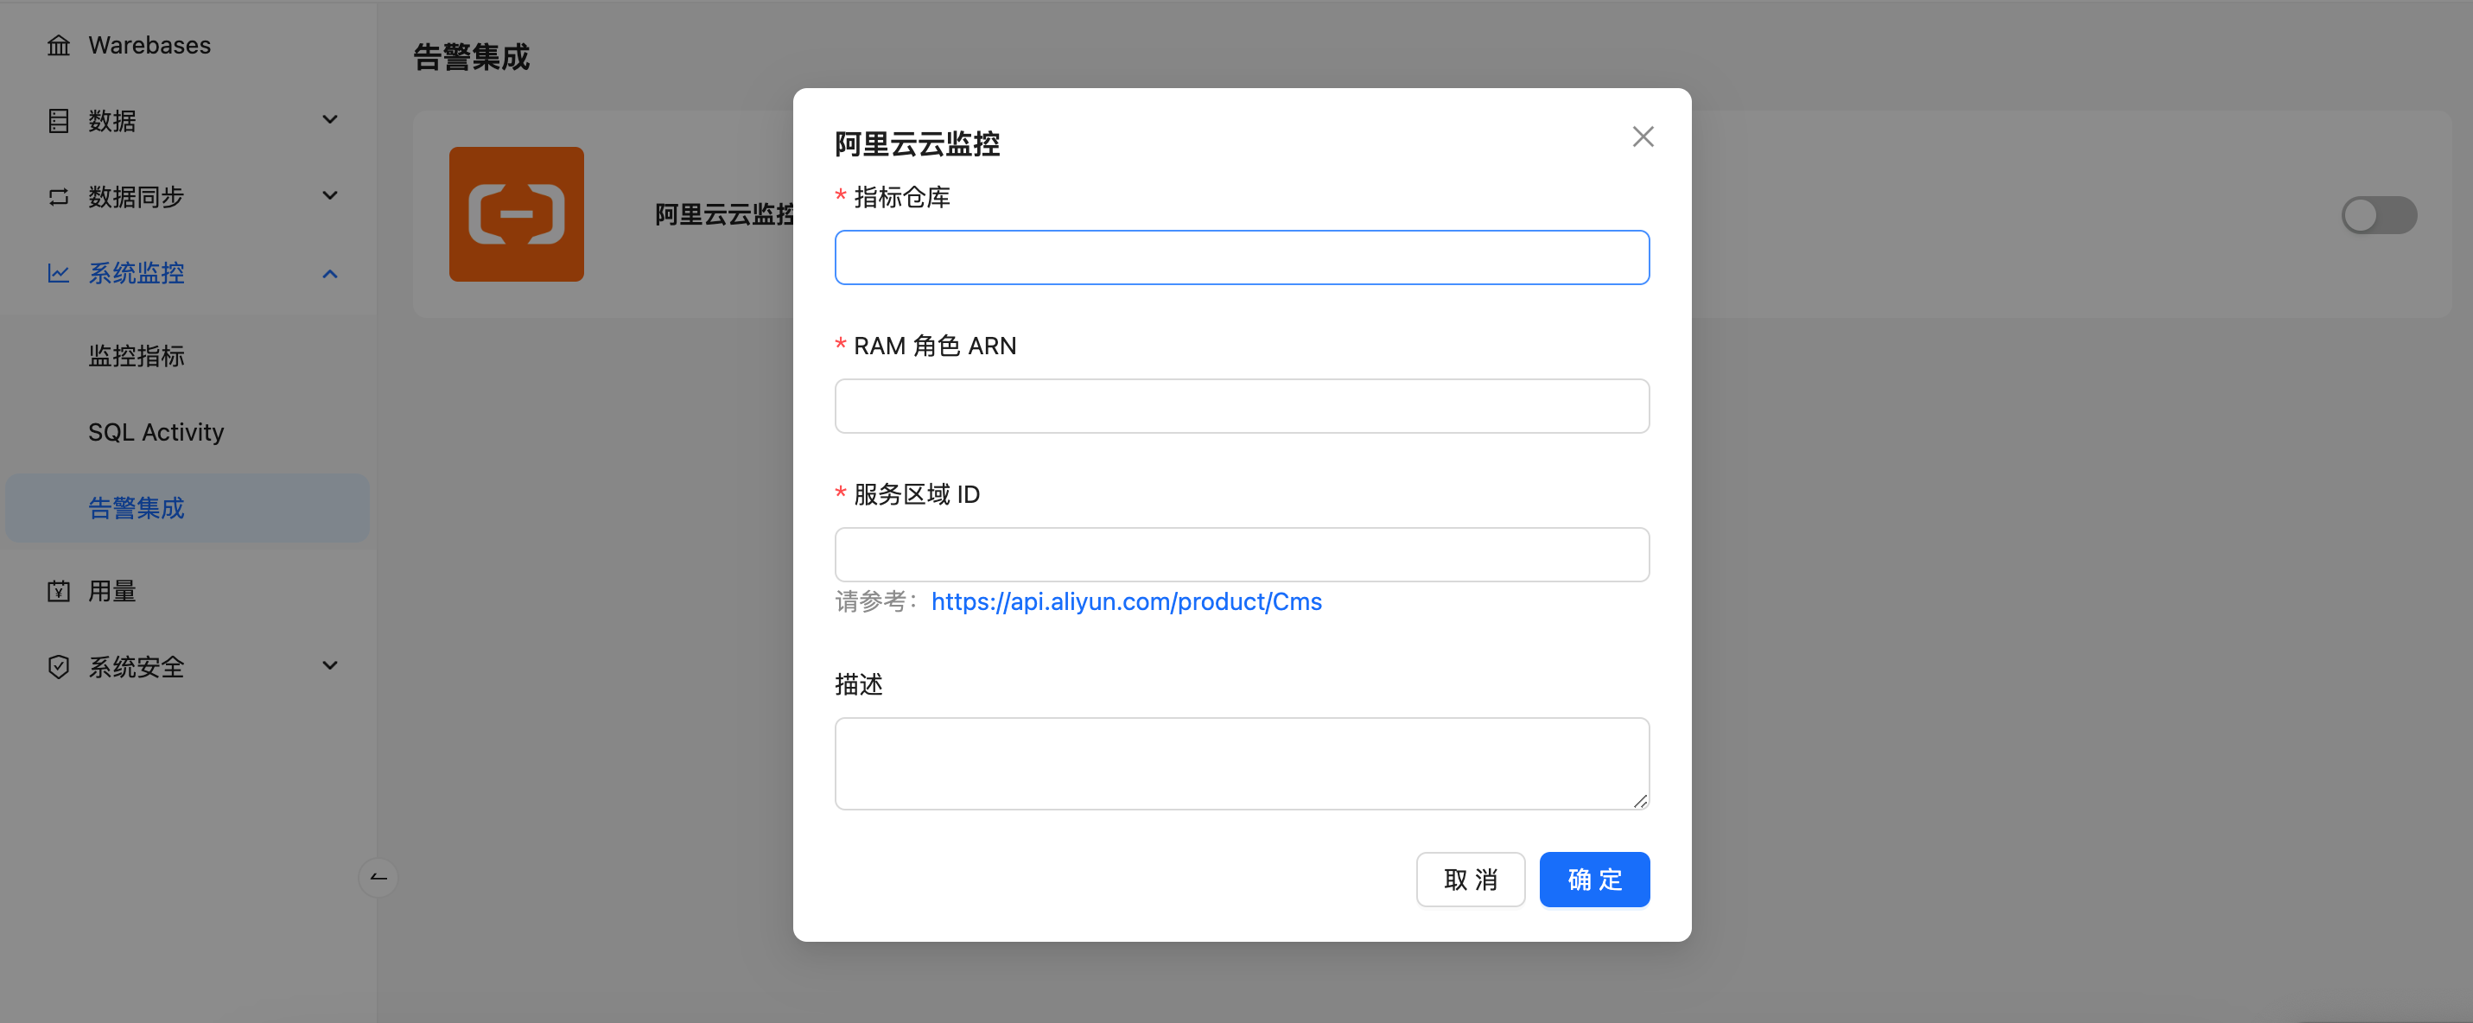The width and height of the screenshot is (2473, 1023).
Task: Click the 取消 button
Action: tap(1470, 879)
